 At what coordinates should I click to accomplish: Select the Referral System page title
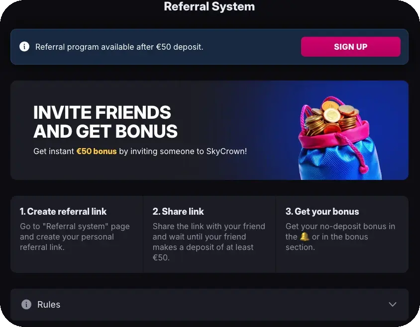point(209,7)
